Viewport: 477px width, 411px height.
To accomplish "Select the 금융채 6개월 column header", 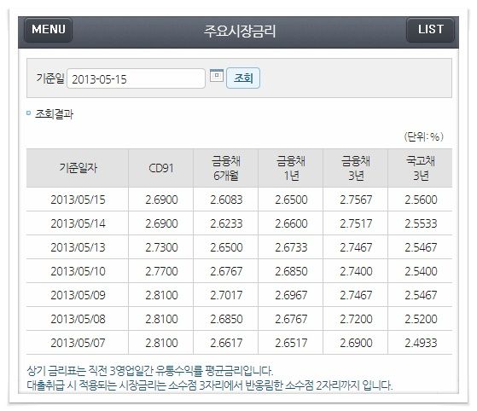I will [226, 168].
